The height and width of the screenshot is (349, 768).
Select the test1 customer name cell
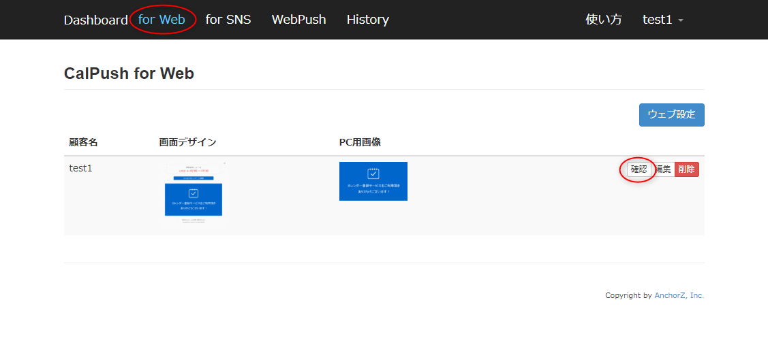[x=80, y=168]
